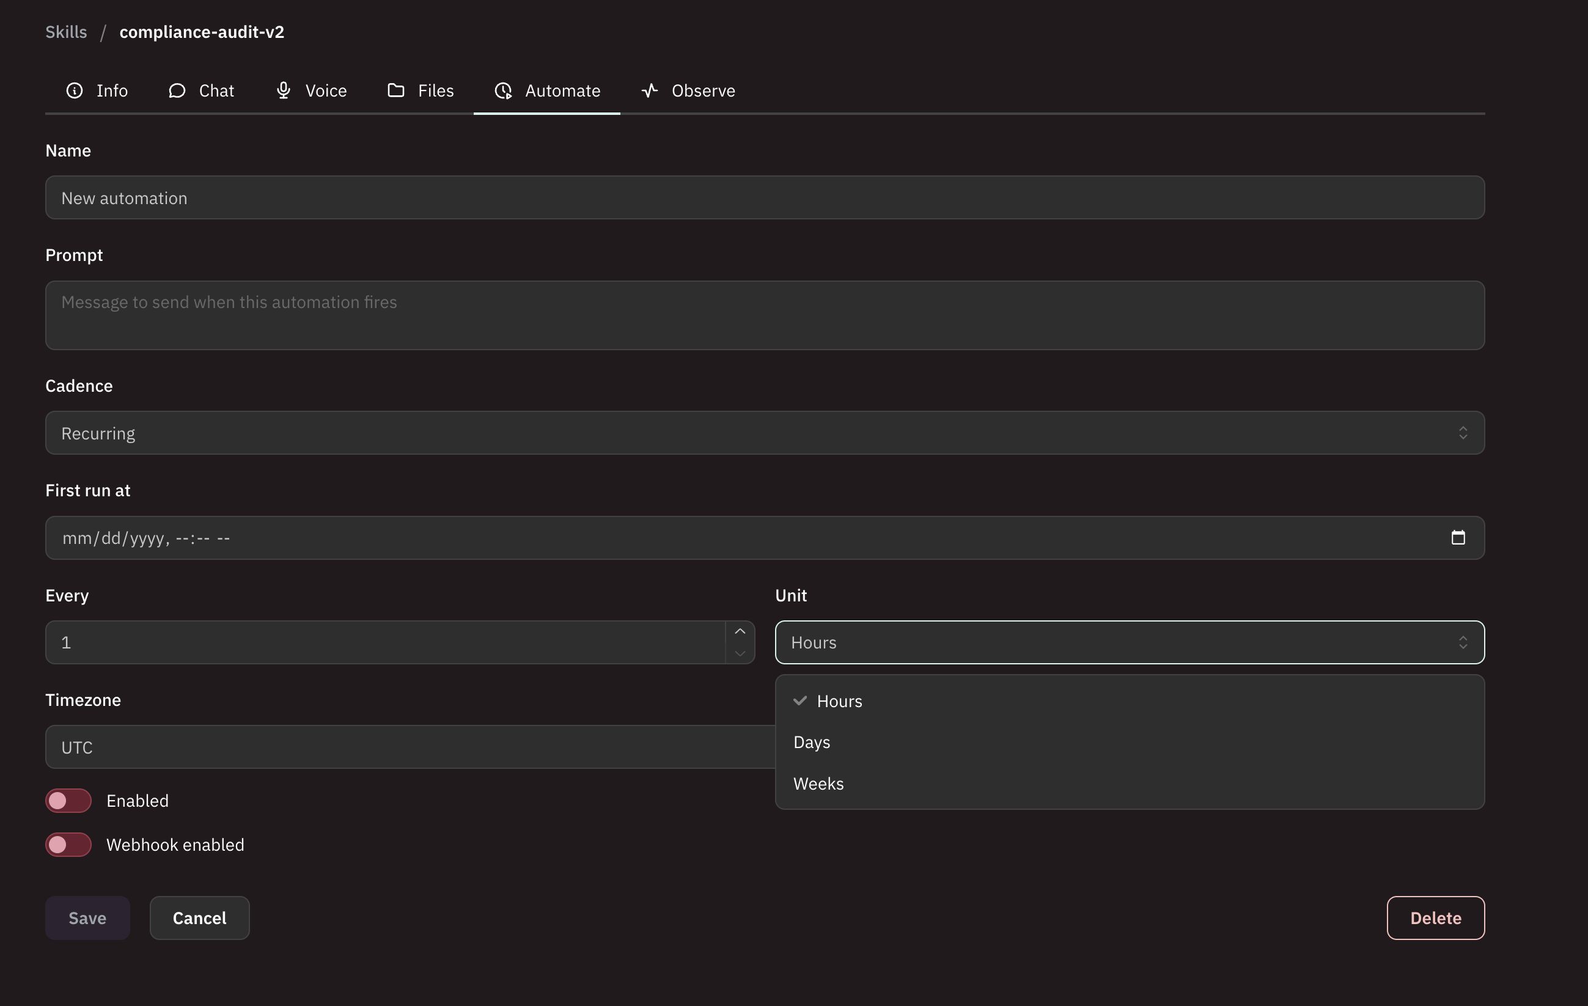
Task: Turn on Webhook enabled
Action: click(x=68, y=845)
